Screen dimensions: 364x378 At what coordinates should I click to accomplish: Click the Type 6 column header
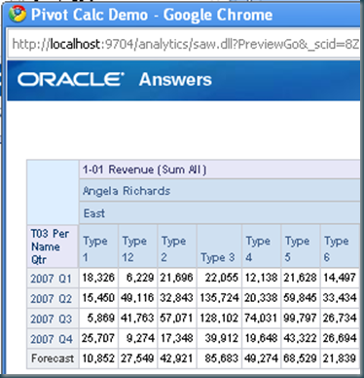(340, 246)
